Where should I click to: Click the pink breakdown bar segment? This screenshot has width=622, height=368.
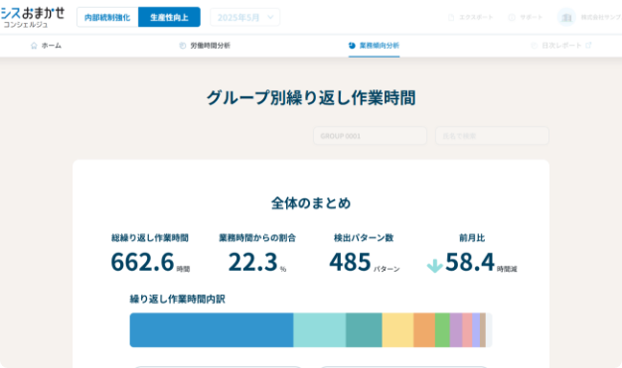click(x=467, y=330)
